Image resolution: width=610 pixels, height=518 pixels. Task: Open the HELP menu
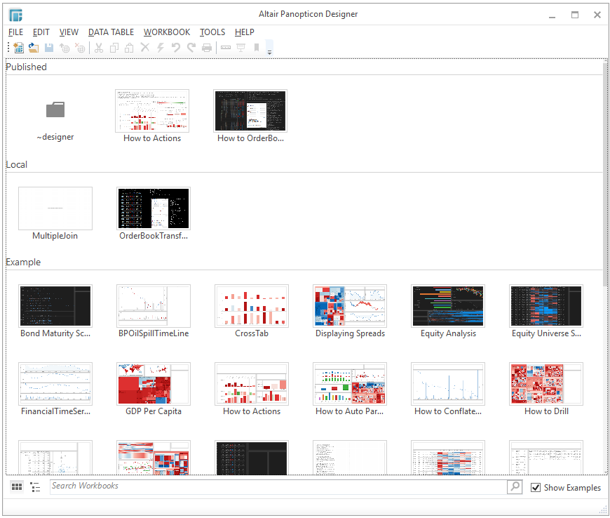[x=245, y=32]
